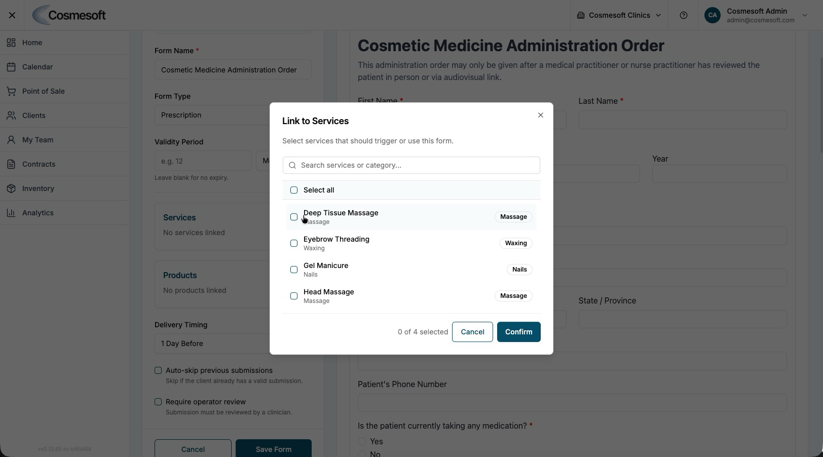This screenshot has width=823, height=457.
Task: Tick the Gel Manicure checkbox
Action: 294,270
